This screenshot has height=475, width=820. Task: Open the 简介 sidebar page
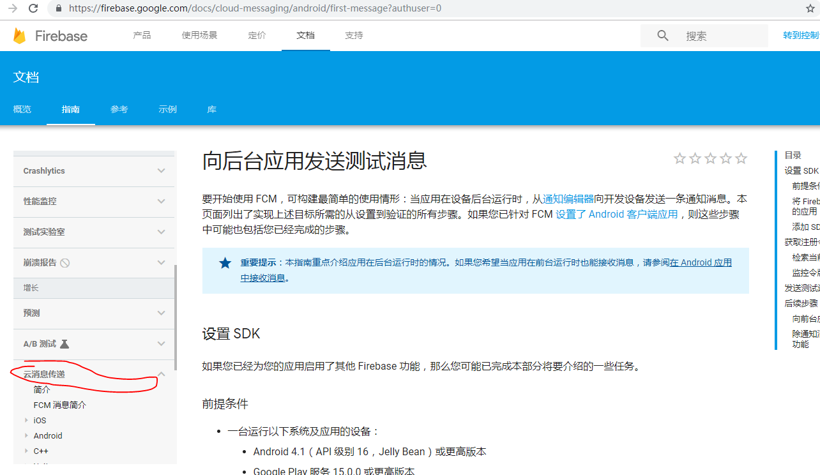42,389
